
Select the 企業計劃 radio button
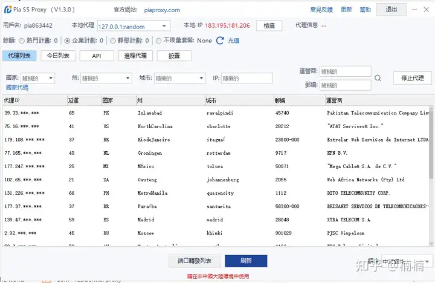coord(67,41)
